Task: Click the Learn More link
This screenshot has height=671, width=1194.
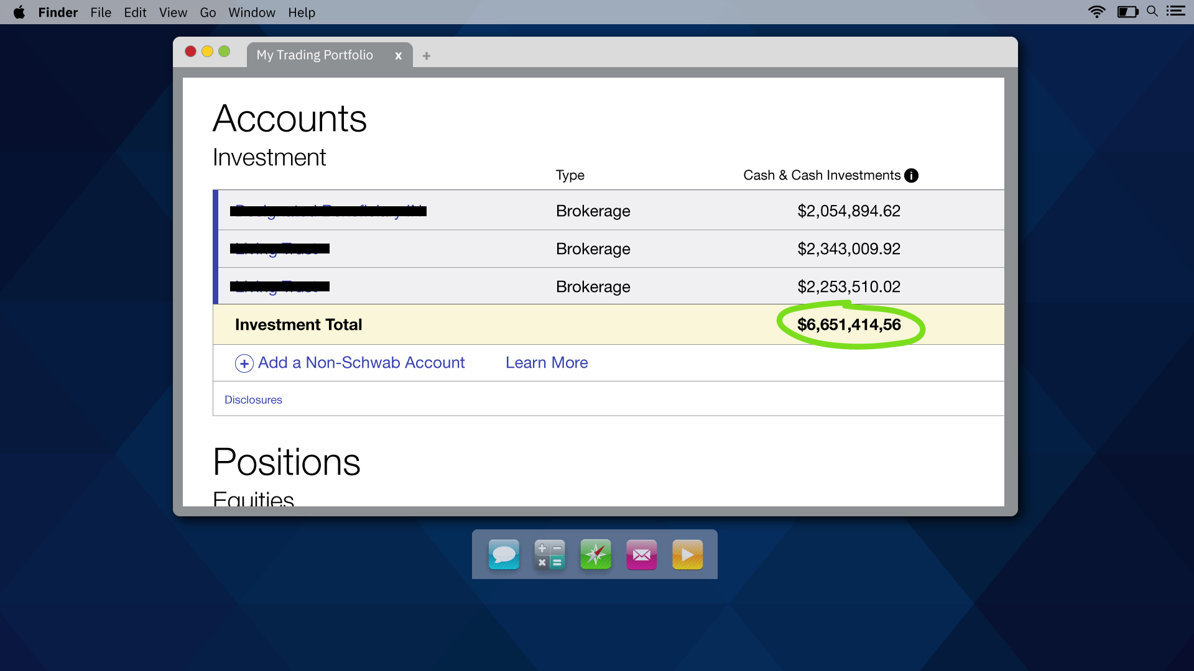Action: pos(547,363)
